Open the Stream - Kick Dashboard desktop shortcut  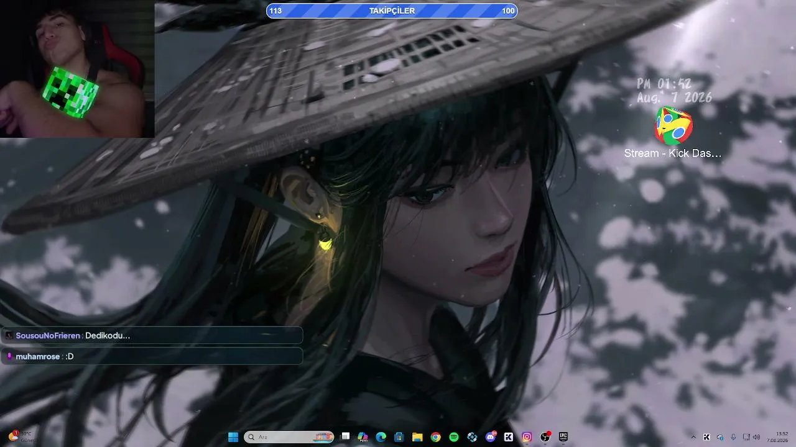pyautogui.click(x=673, y=133)
